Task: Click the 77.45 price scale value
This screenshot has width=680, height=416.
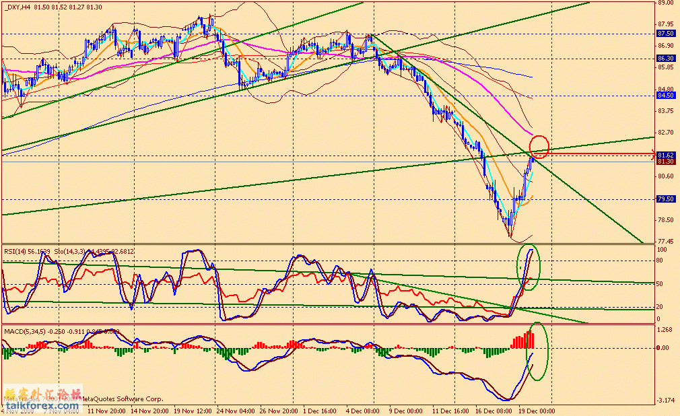Action: point(666,241)
